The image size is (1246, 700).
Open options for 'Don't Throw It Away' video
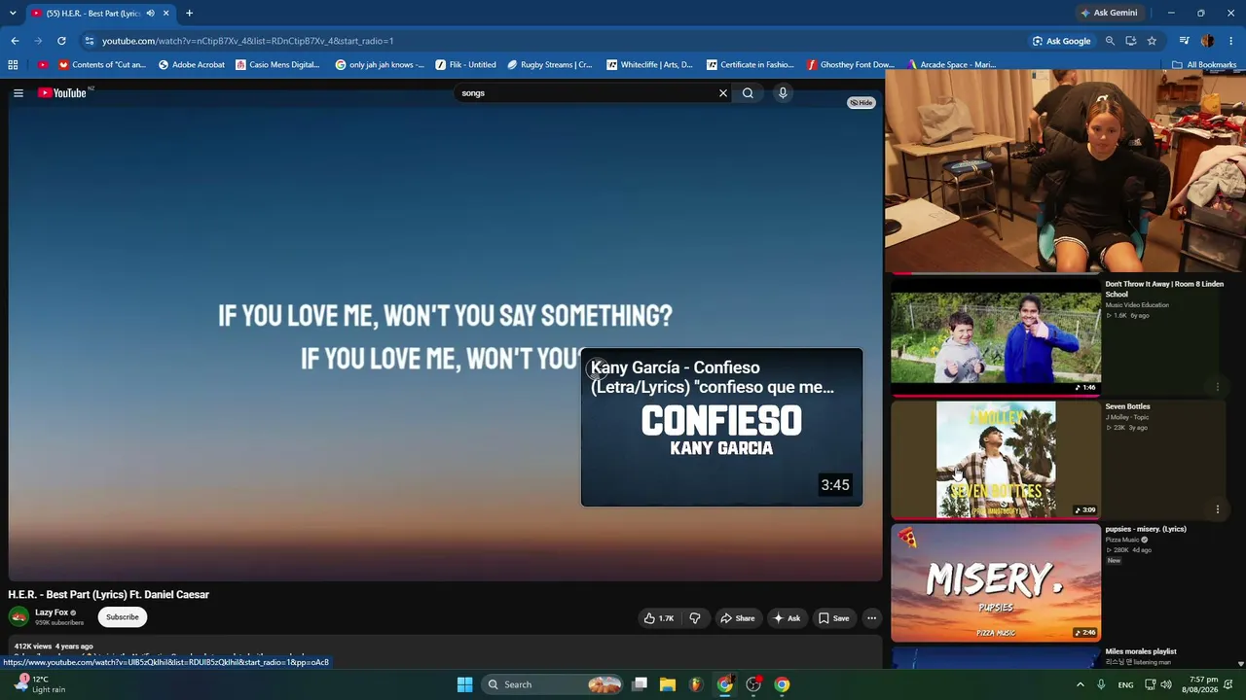pyautogui.click(x=1218, y=387)
